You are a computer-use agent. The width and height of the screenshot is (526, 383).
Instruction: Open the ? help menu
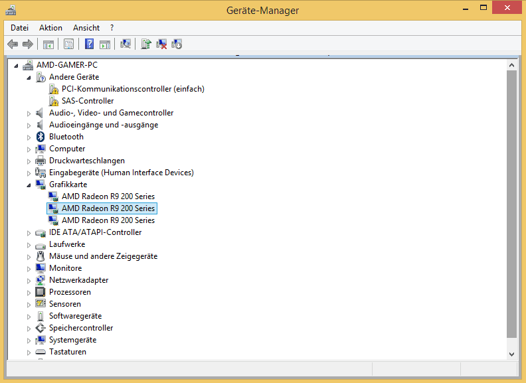pyautogui.click(x=112, y=28)
